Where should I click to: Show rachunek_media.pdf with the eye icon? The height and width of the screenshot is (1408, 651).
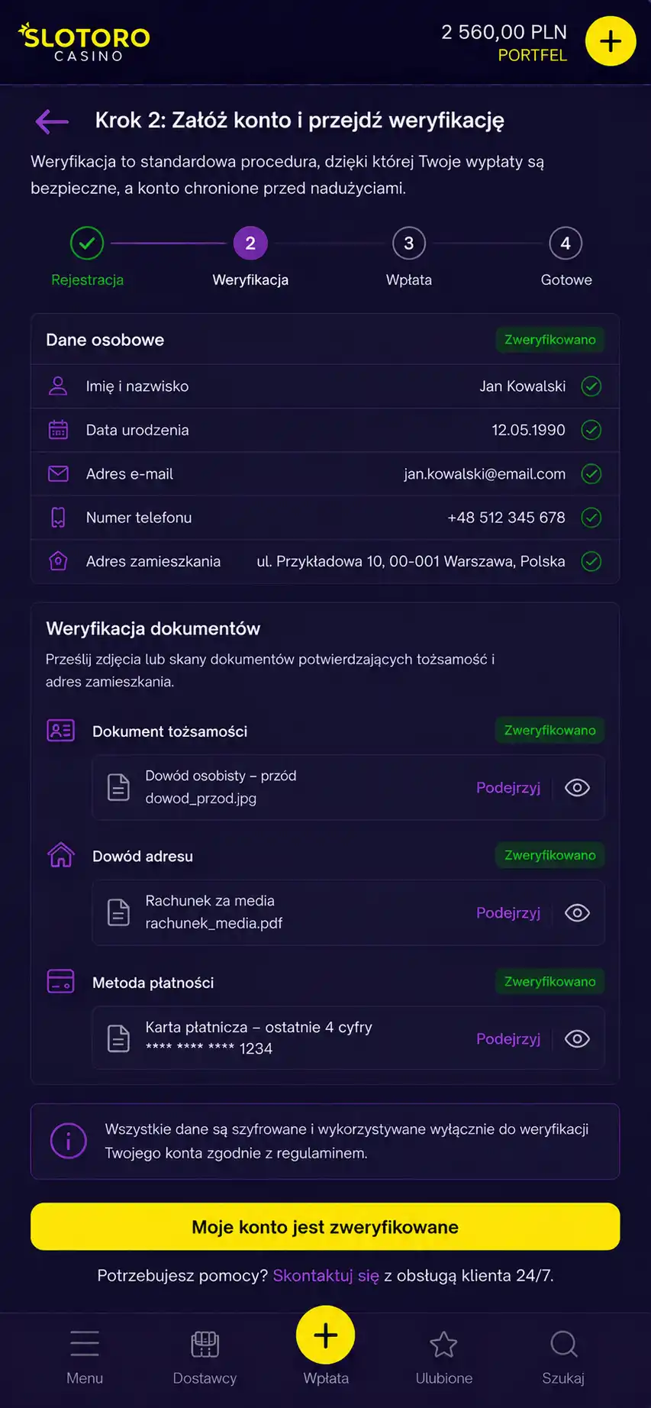(x=577, y=912)
